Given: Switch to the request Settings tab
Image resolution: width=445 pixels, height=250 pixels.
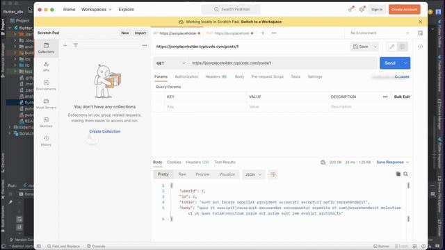Looking at the screenshot, I should 315,76.
